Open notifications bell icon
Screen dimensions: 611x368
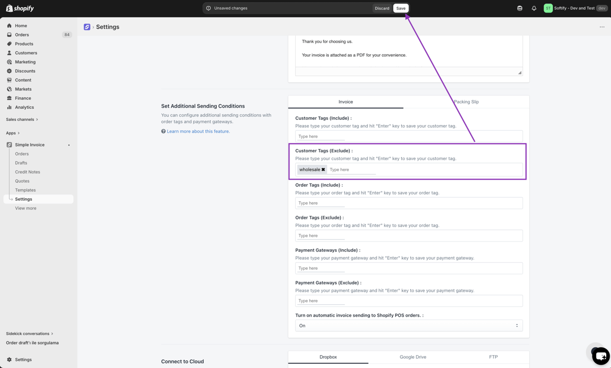click(x=534, y=8)
